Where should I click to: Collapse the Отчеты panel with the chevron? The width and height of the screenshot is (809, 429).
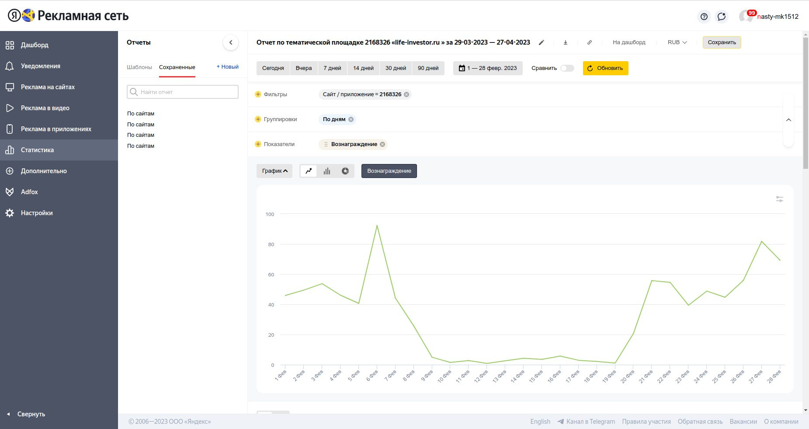(x=231, y=42)
